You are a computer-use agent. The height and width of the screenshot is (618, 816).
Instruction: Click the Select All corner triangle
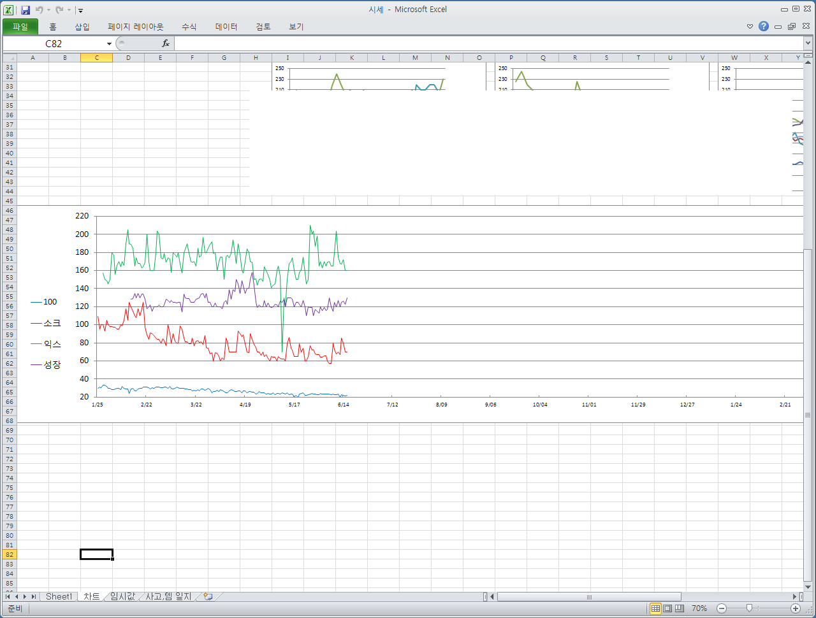10,58
